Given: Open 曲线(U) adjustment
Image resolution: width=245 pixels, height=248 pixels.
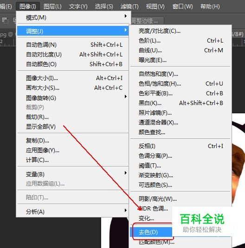Looking at the screenshot, I should coord(180,50).
